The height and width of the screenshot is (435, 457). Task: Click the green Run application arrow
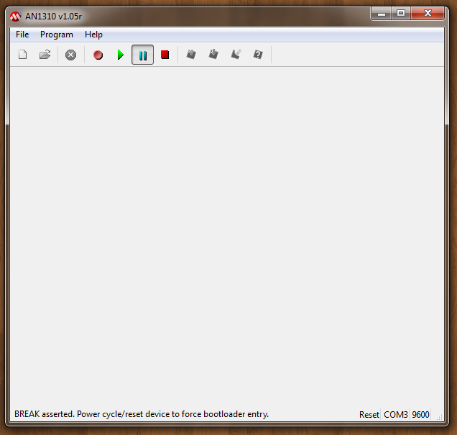121,55
